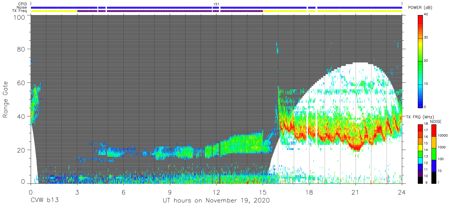Click the 12 tick on UT axis
The width and height of the screenshot is (452, 208).
tap(216, 192)
